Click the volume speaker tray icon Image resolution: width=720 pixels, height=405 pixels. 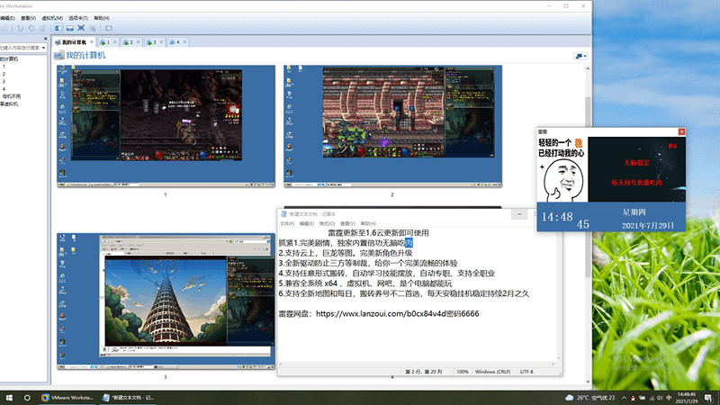click(x=660, y=398)
